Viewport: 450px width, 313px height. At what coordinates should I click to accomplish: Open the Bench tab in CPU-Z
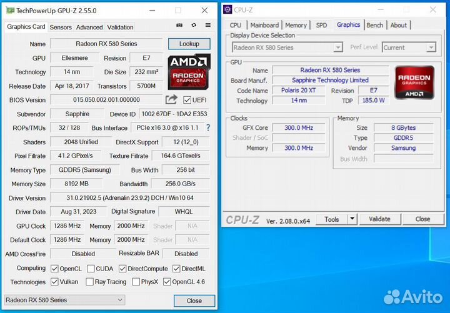(375, 25)
